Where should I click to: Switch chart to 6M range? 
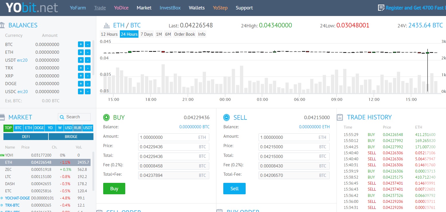168,34
